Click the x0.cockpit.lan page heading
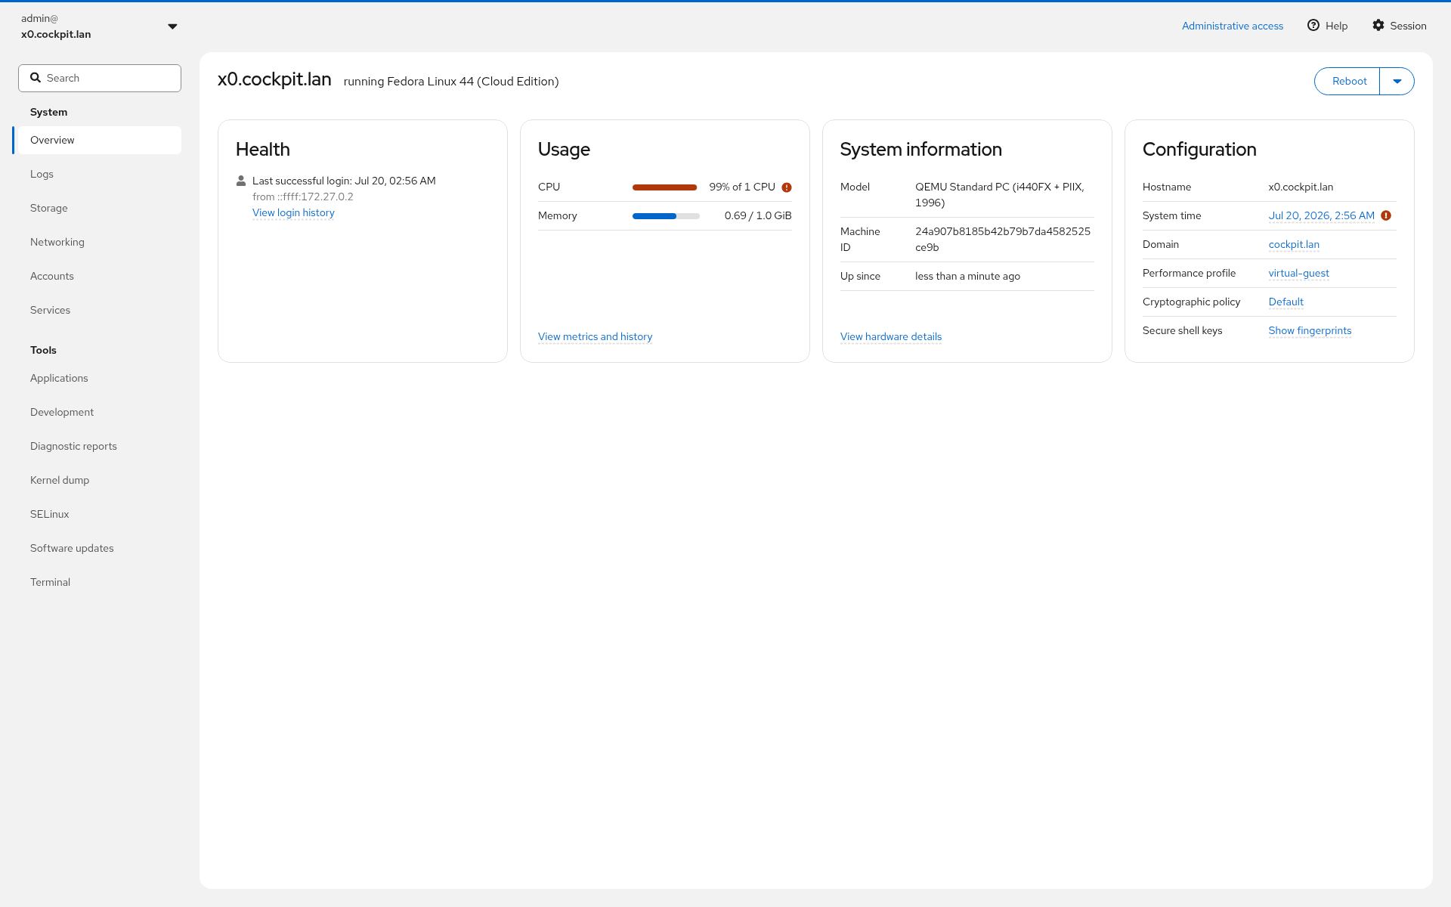This screenshot has width=1451, height=907. [274, 79]
